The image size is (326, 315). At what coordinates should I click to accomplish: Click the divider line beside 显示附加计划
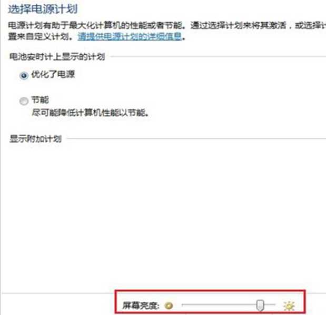click(196, 138)
